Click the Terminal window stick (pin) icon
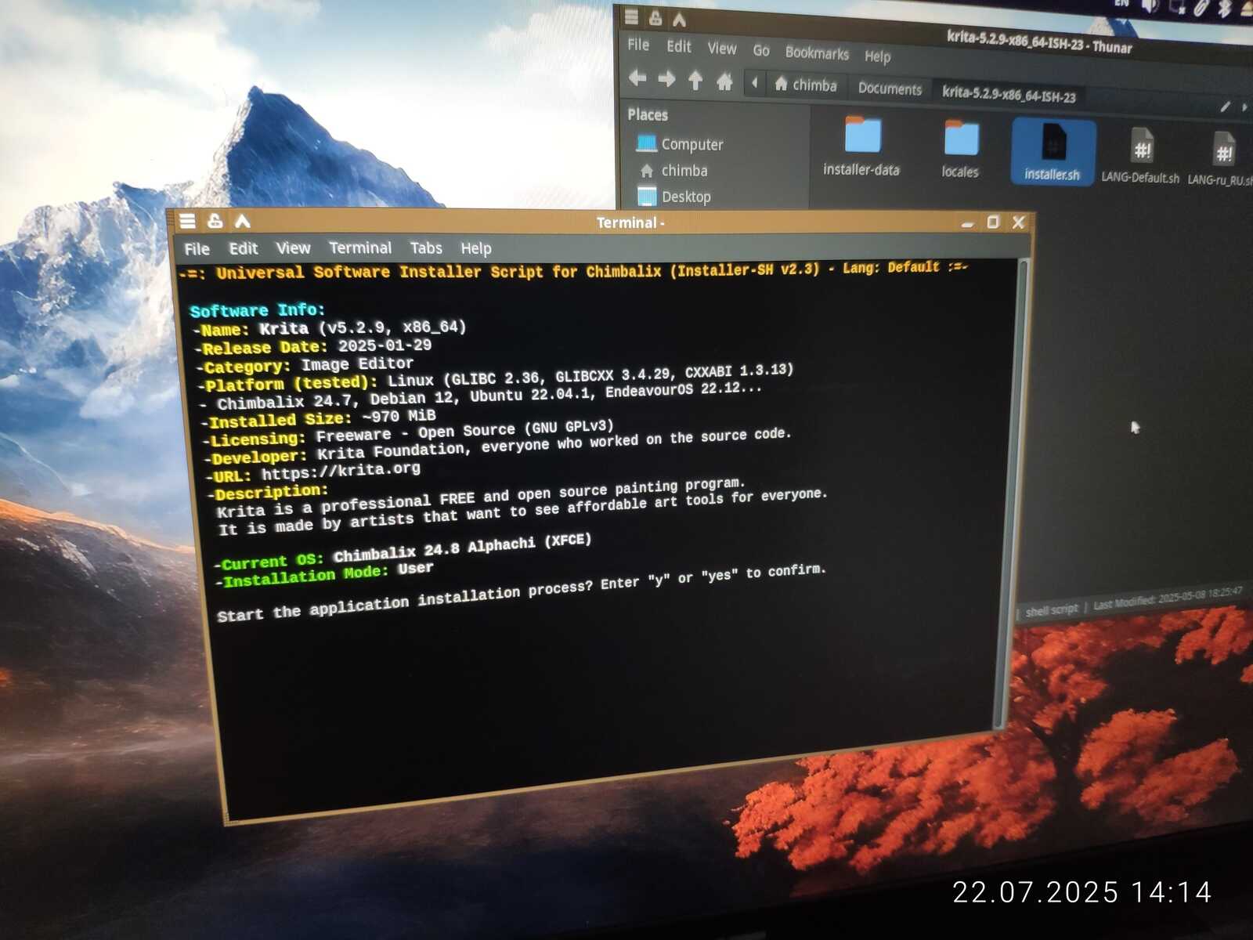1253x940 pixels. tap(215, 222)
